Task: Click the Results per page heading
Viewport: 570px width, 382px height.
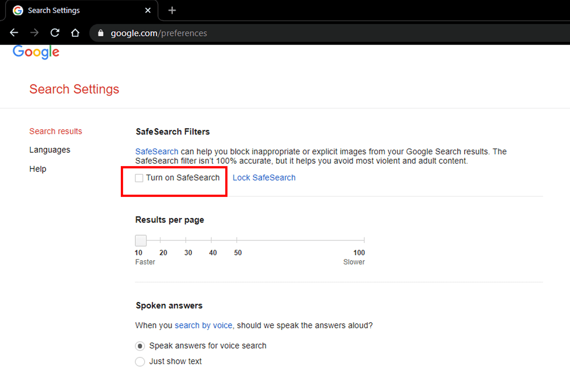Action: click(x=170, y=220)
